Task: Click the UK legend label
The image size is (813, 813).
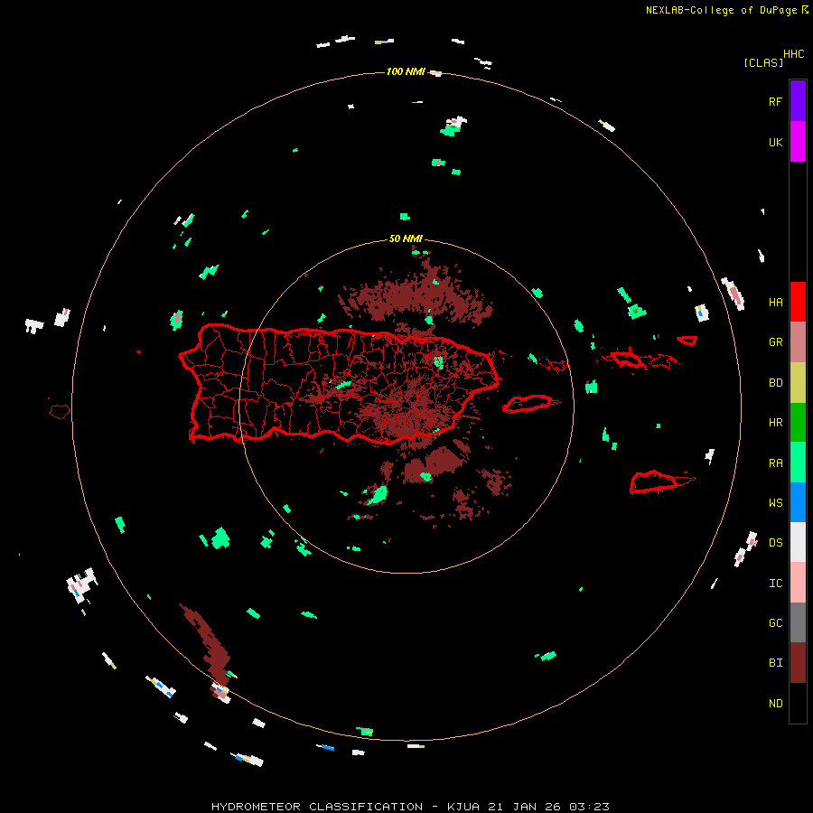Action: pos(775,142)
